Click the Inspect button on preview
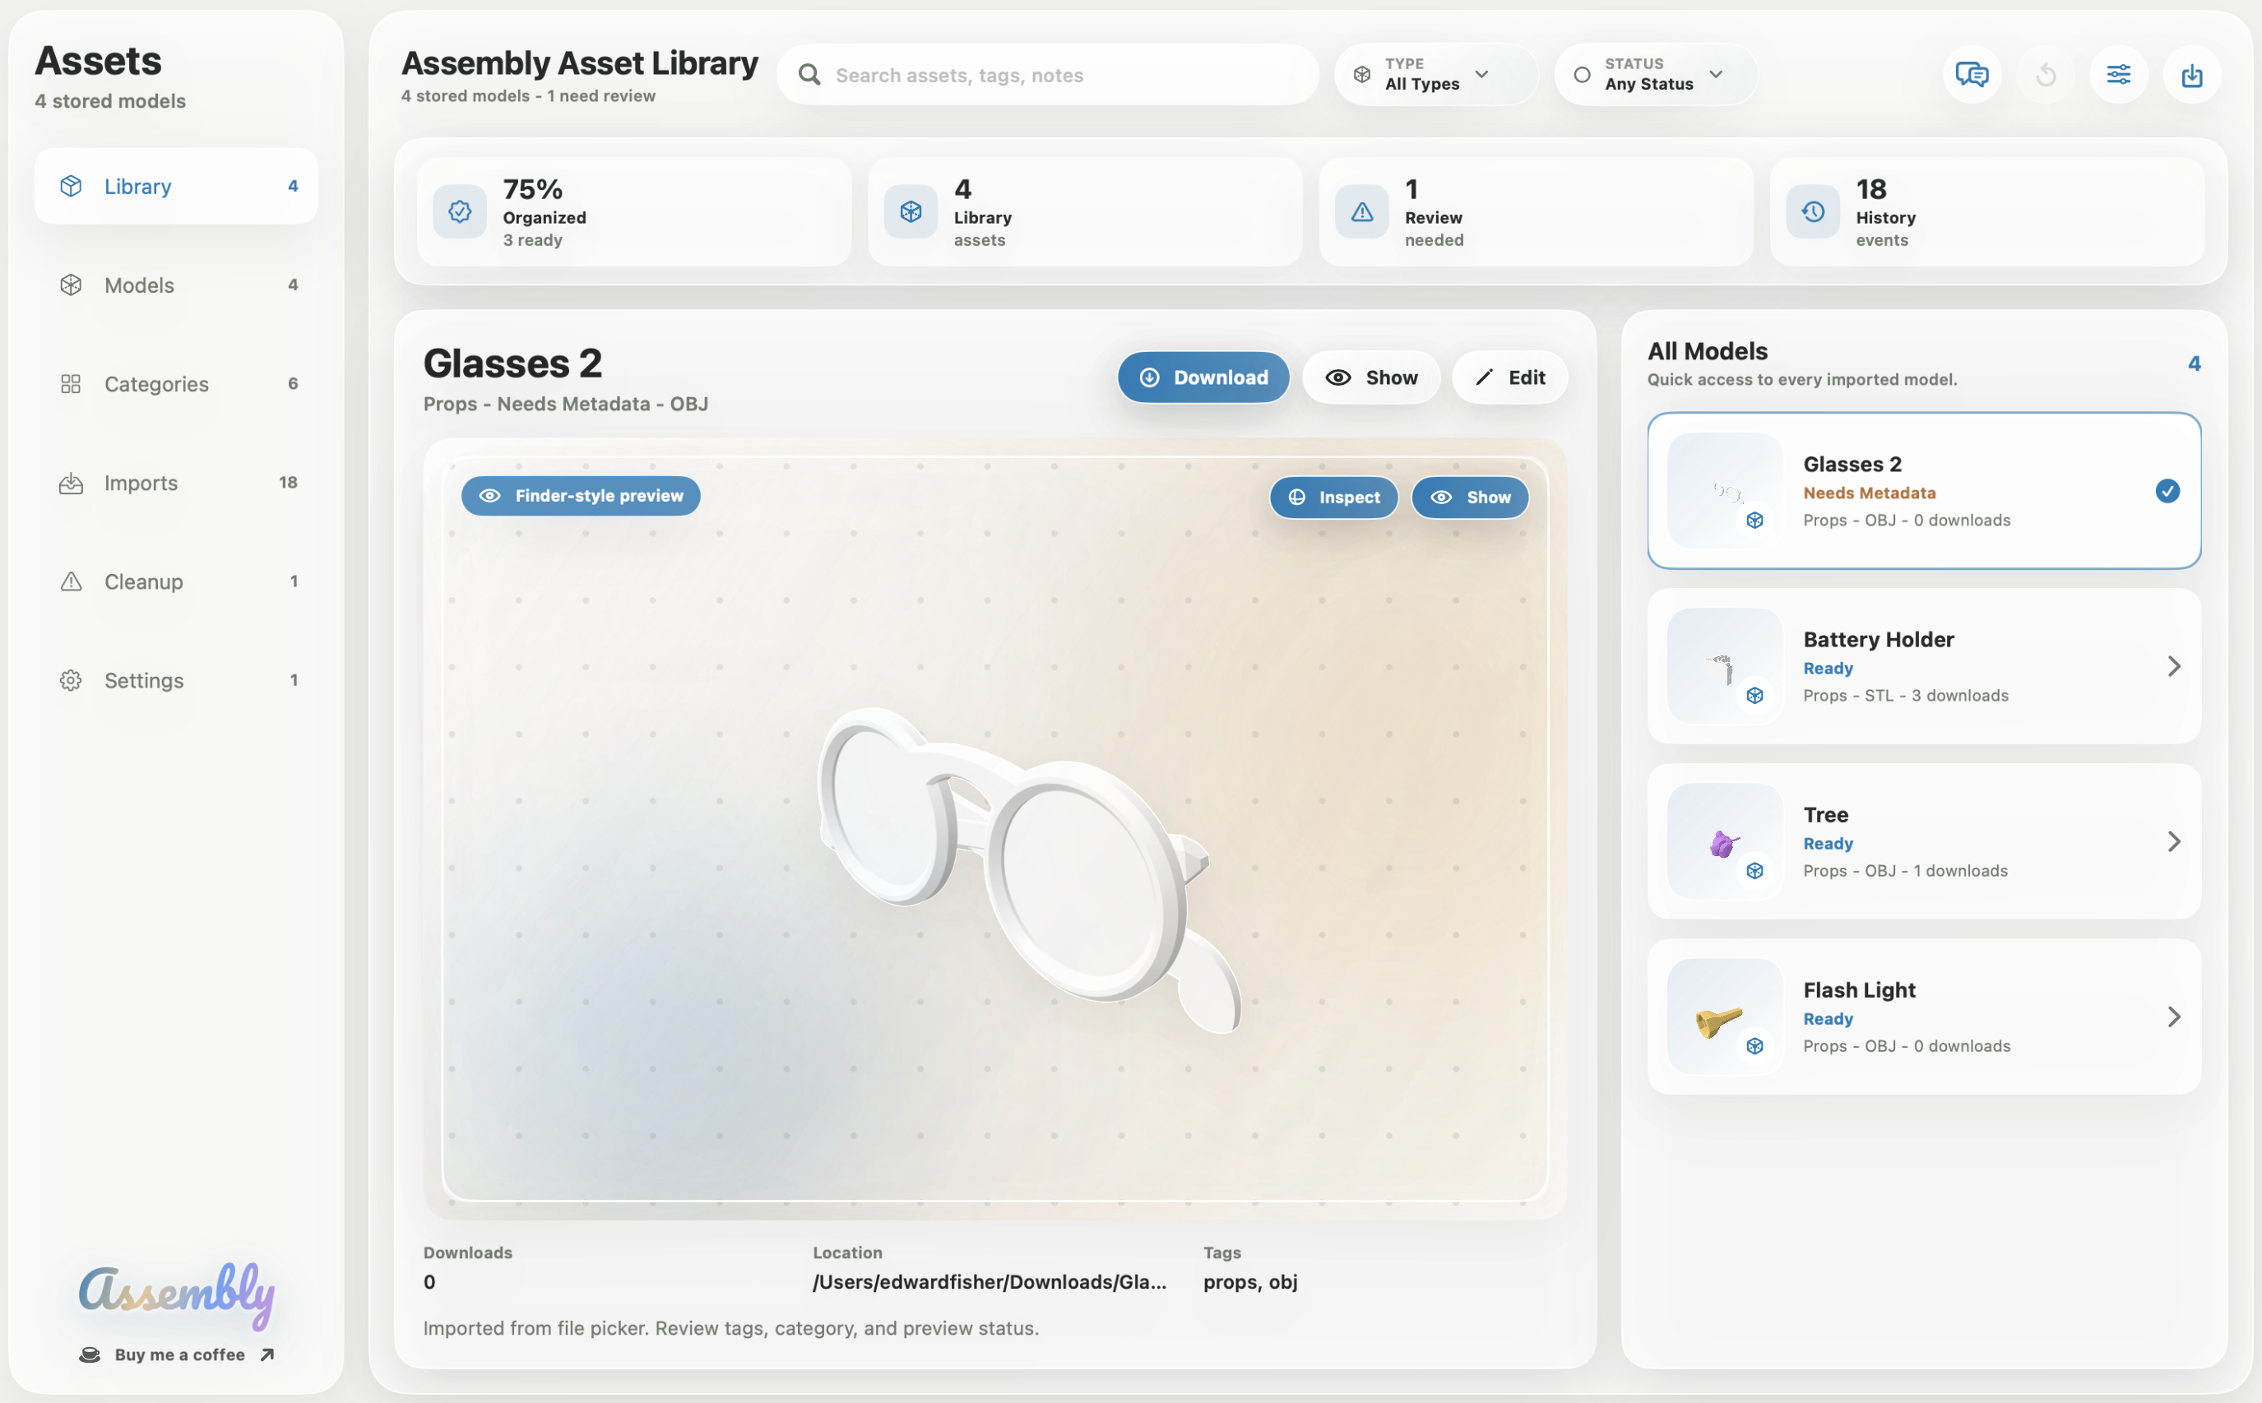This screenshot has width=2262, height=1403. click(x=1333, y=497)
